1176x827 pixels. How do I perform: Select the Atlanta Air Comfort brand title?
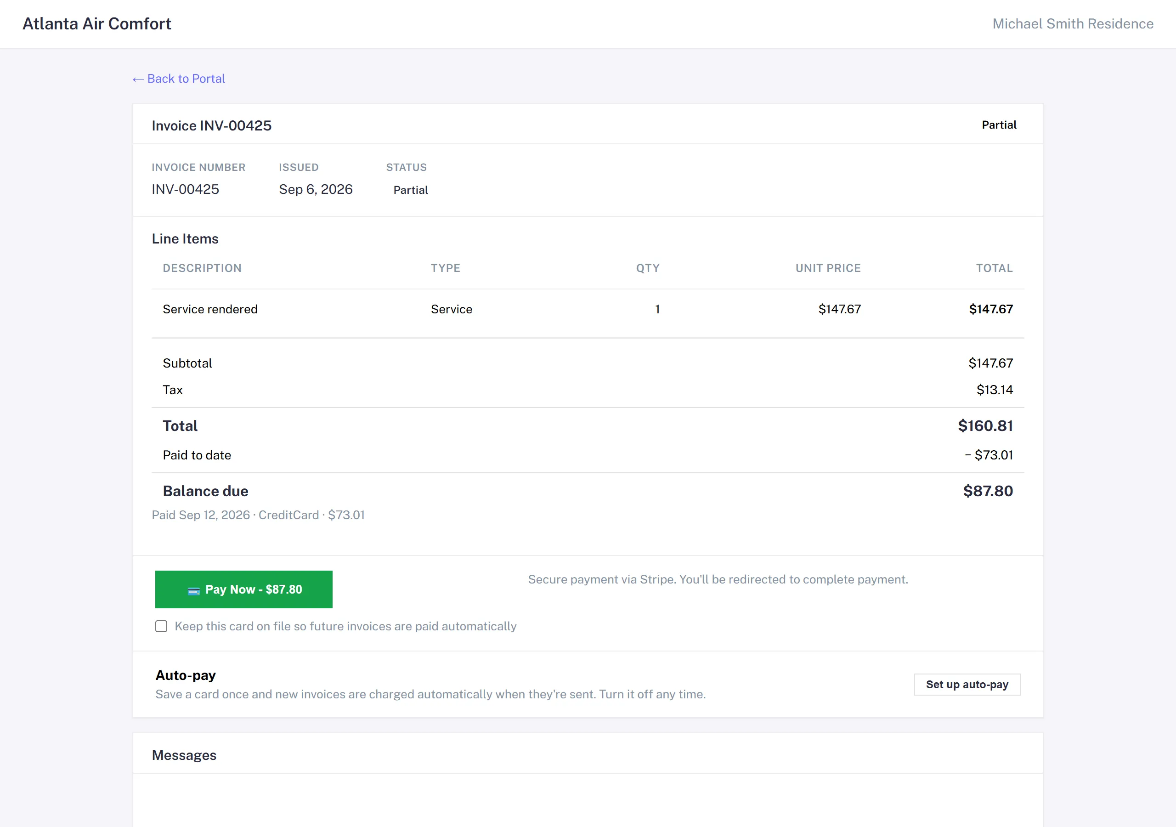coord(97,23)
